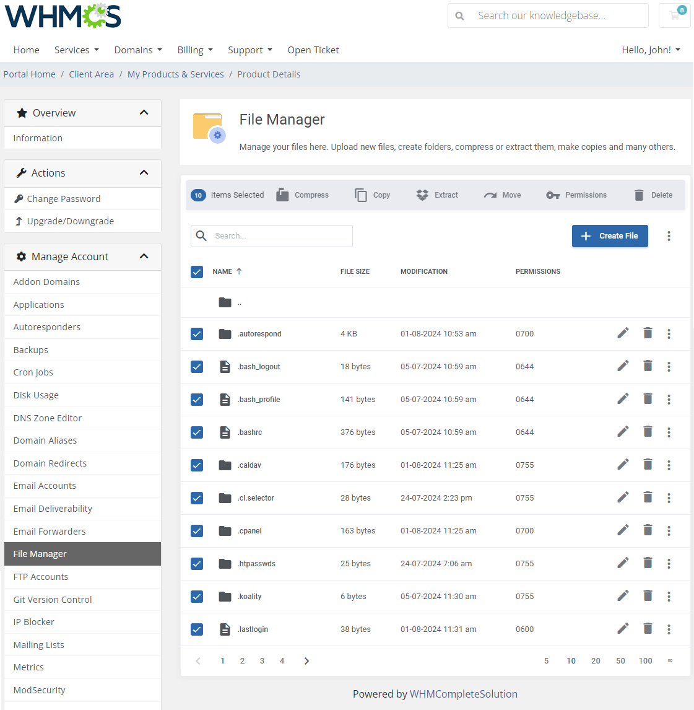Open the Hello, John! account dropdown
694x710 pixels.
tap(651, 50)
